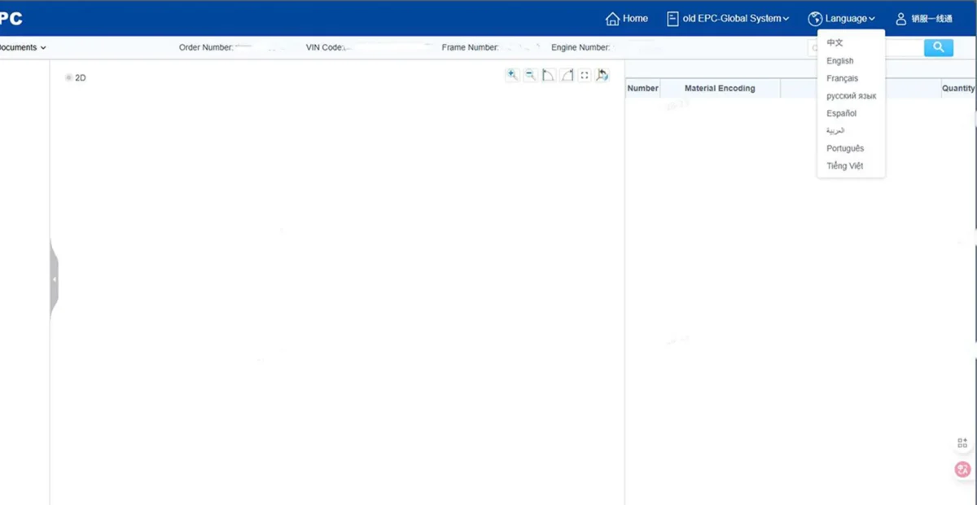Open the floating apps grid widget
Viewport: 977px width, 505px height.
[x=962, y=442]
